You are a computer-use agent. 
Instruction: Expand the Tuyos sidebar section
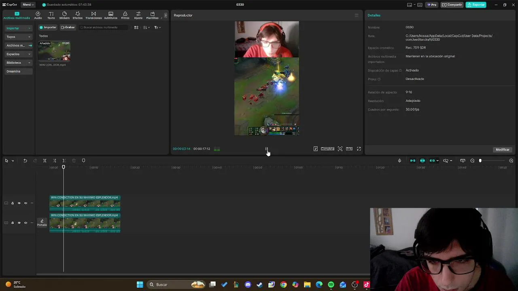click(18, 37)
